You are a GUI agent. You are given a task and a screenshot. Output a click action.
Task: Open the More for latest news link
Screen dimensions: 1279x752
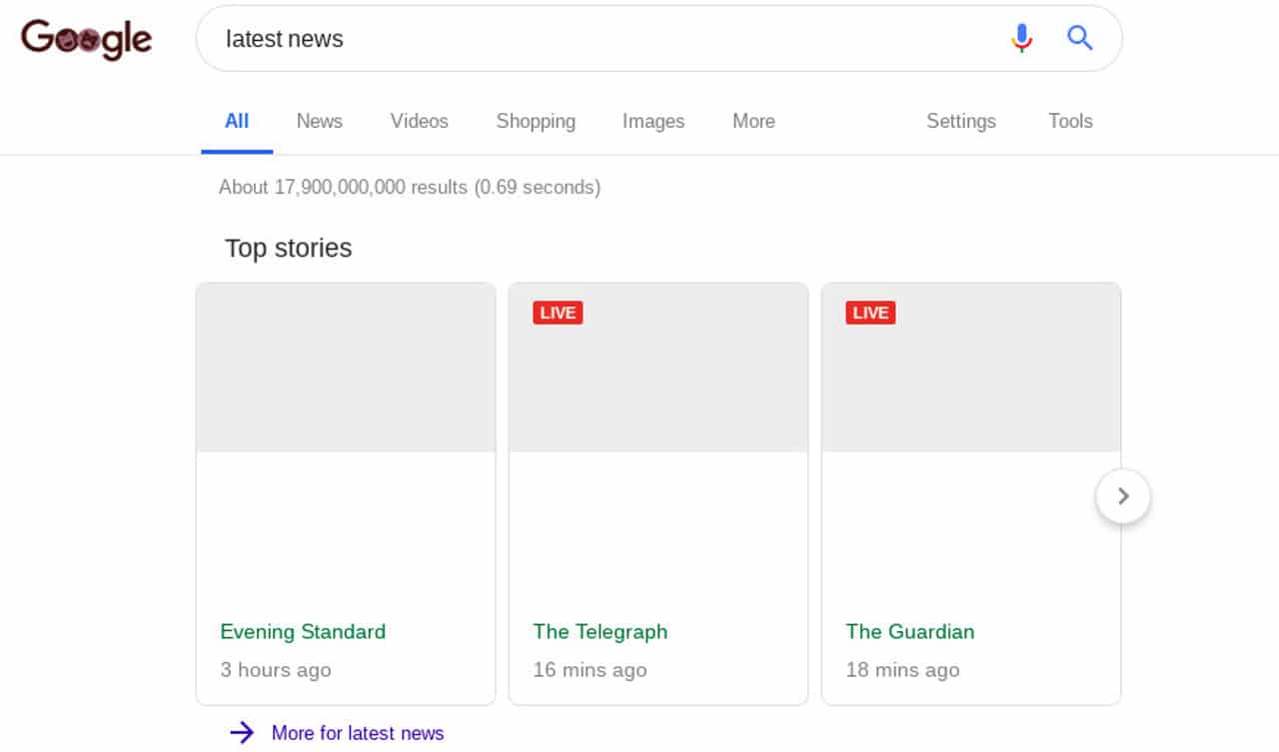click(357, 733)
